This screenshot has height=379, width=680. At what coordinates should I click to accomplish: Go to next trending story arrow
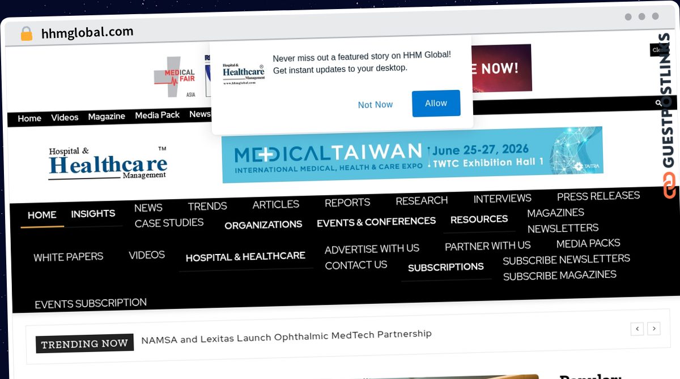(x=654, y=328)
